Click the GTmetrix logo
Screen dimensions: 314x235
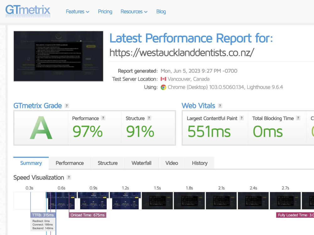pos(28,11)
